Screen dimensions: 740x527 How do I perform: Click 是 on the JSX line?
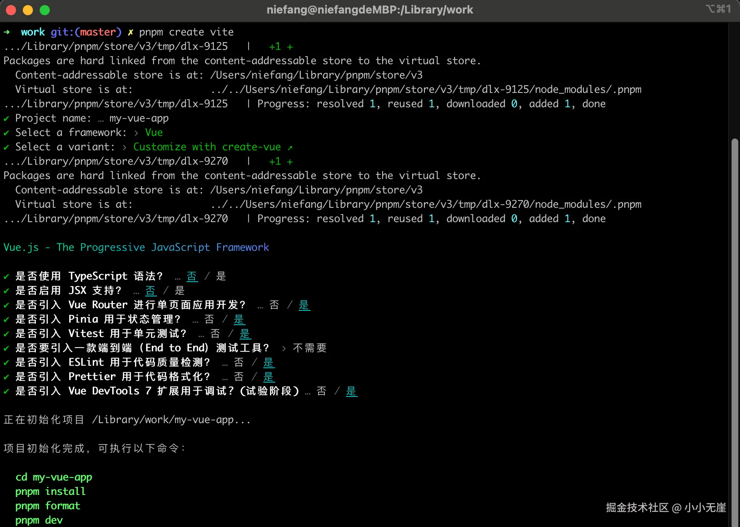pos(180,291)
